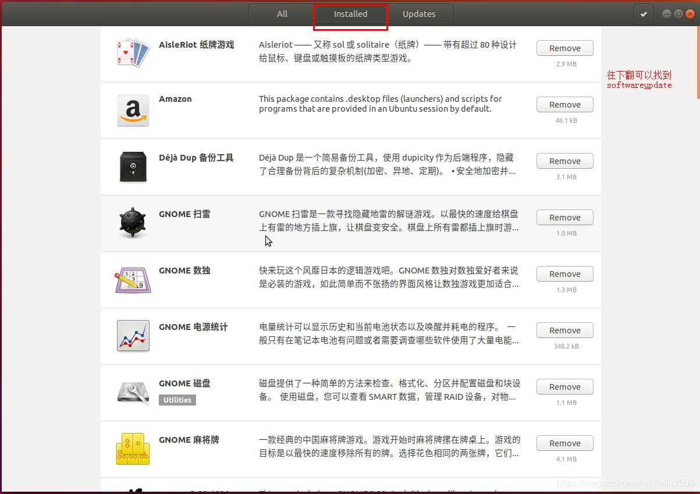The height and width of the screenshot is (494, 700).
Task: Select the GNOME 扫雷 title
Action: [x=184, y=214]
